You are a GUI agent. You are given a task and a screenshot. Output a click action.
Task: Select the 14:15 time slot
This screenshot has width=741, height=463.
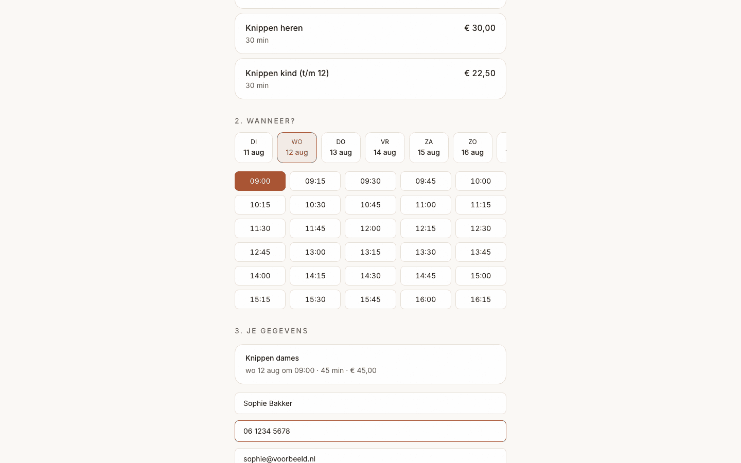315,276
